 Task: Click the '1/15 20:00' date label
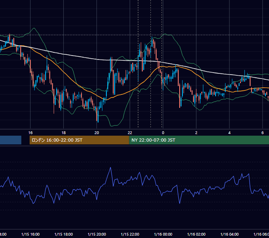point(97,234)
